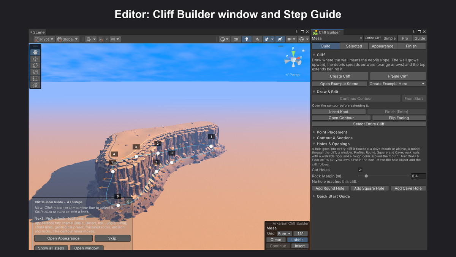The width and height of the screenshot is (456, 257).
Task: Toggle the Guide button
Action: [x=420, y=38]
